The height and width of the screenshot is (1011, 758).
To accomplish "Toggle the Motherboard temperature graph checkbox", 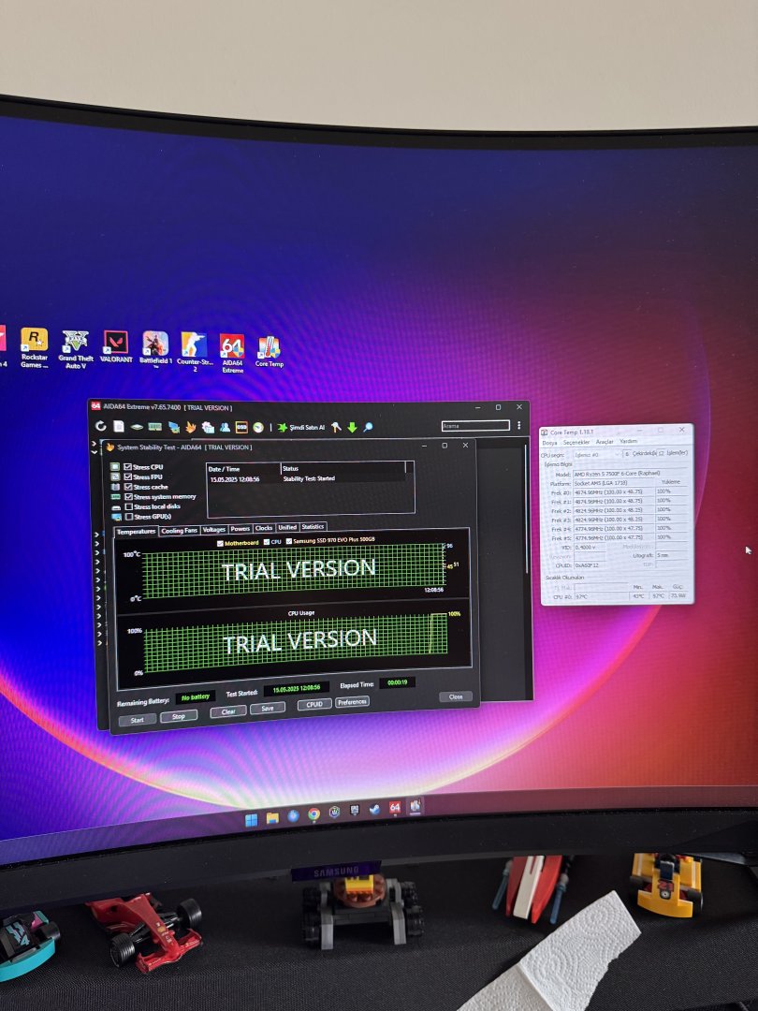I will click(x=221, y=543).
